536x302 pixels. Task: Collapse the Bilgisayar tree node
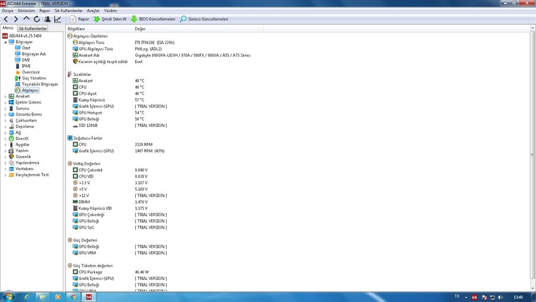pos(5,42)
